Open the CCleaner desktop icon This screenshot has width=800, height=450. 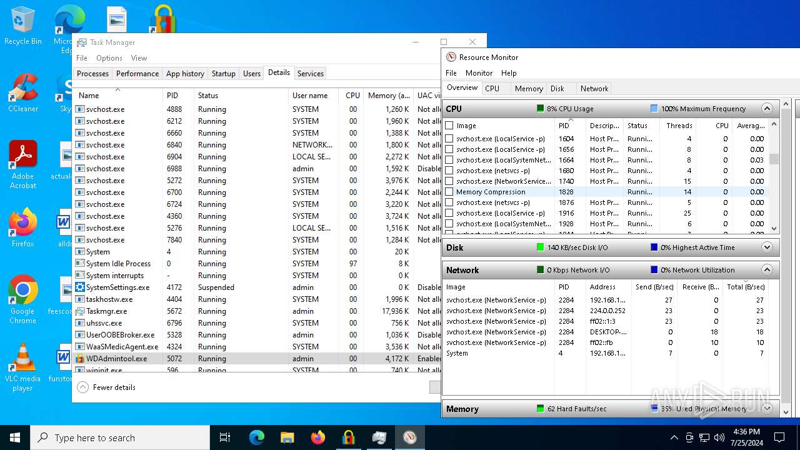pos(23,94)
